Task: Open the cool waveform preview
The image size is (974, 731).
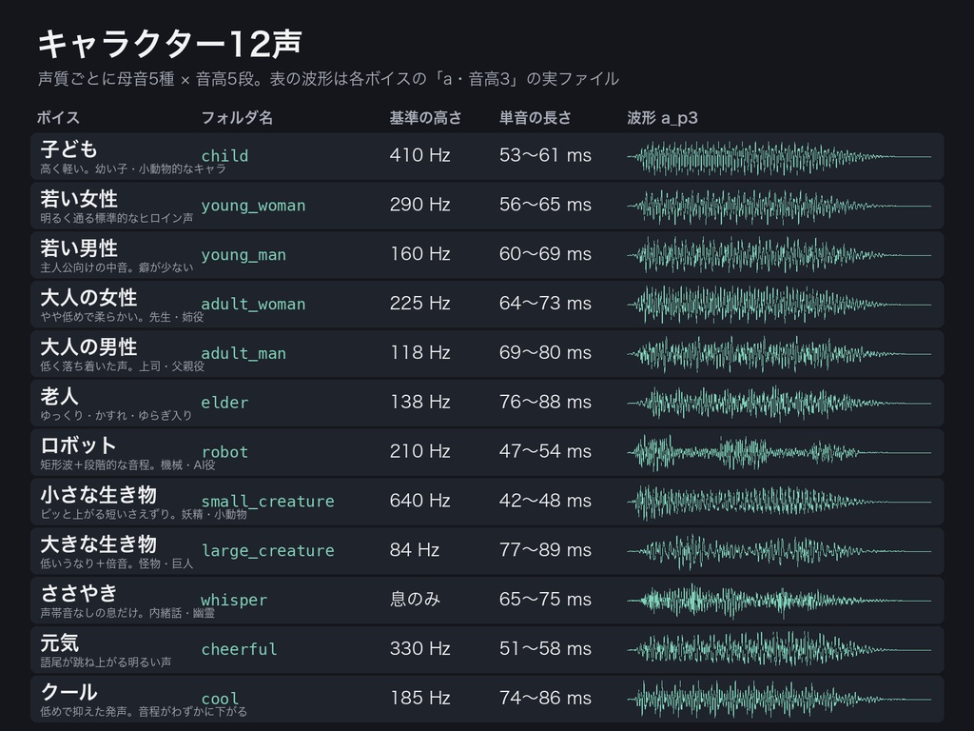Action: pos(779,700)
